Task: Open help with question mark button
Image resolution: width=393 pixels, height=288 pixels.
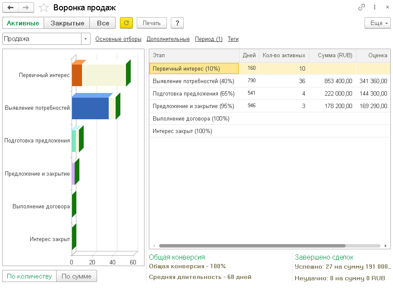Action: point(177,23)
